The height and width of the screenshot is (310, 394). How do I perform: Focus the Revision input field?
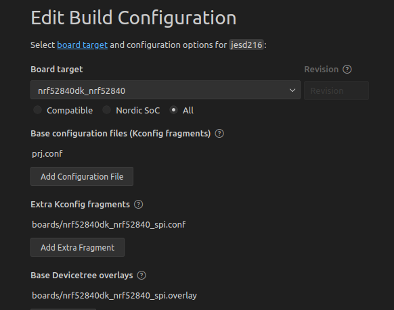pyautogui.click(x=336, y=91)
